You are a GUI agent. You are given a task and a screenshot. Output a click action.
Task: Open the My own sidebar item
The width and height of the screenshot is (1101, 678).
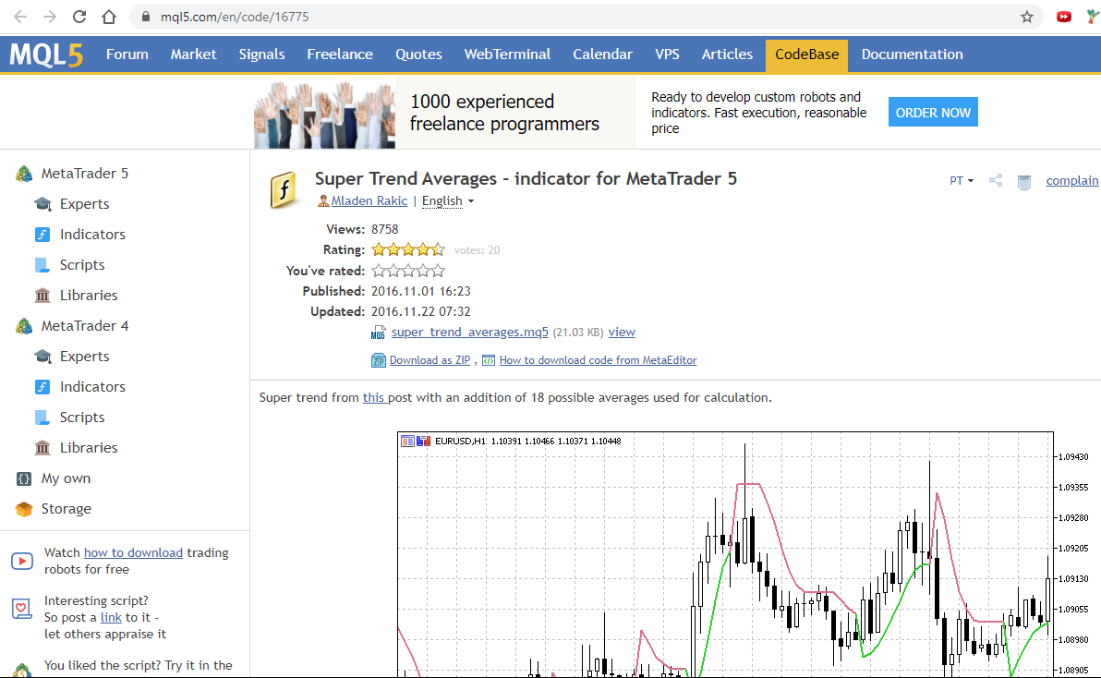click(66, 478)
